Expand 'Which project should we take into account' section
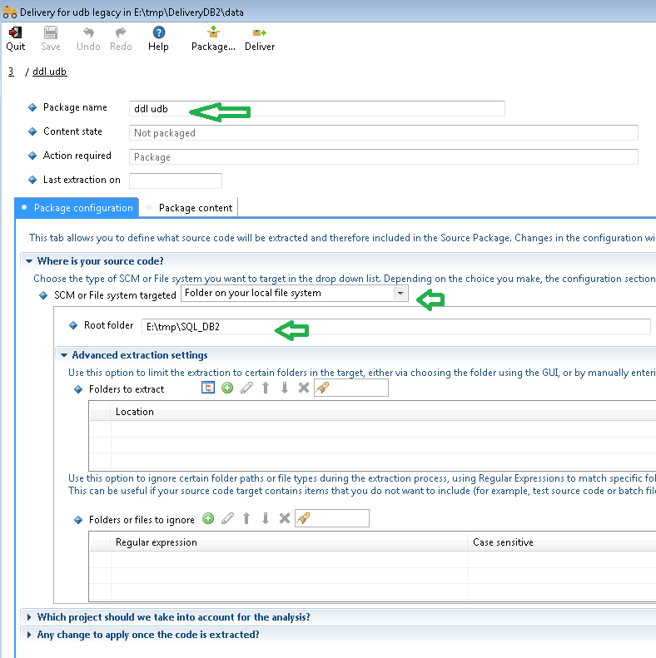Image resolution: width=656 pixels, height=658 pixels. pos(30,617)
